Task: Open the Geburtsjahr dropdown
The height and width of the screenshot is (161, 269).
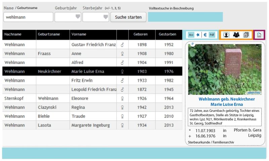Action: (68, 17)
